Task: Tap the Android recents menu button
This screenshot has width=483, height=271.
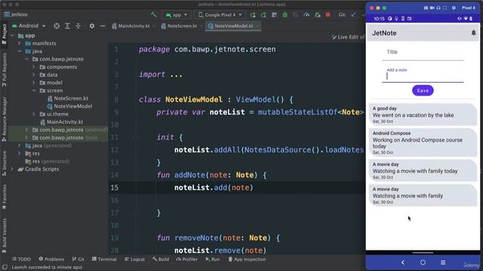Action: [443, 263]
